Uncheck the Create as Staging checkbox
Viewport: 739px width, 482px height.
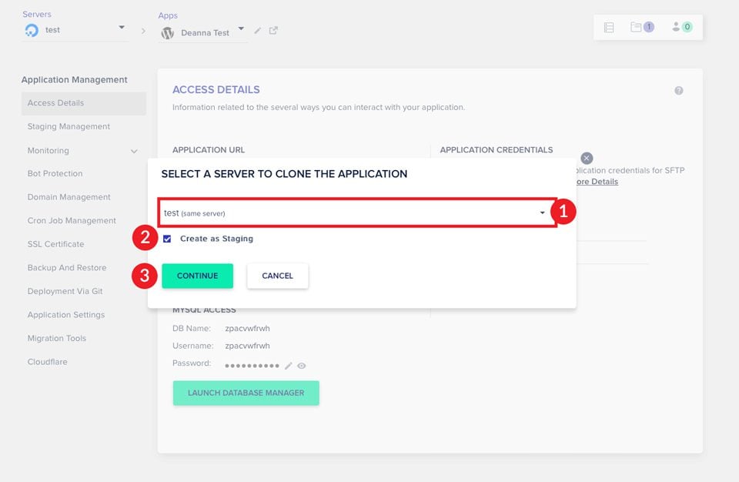[x=167, y=239]
